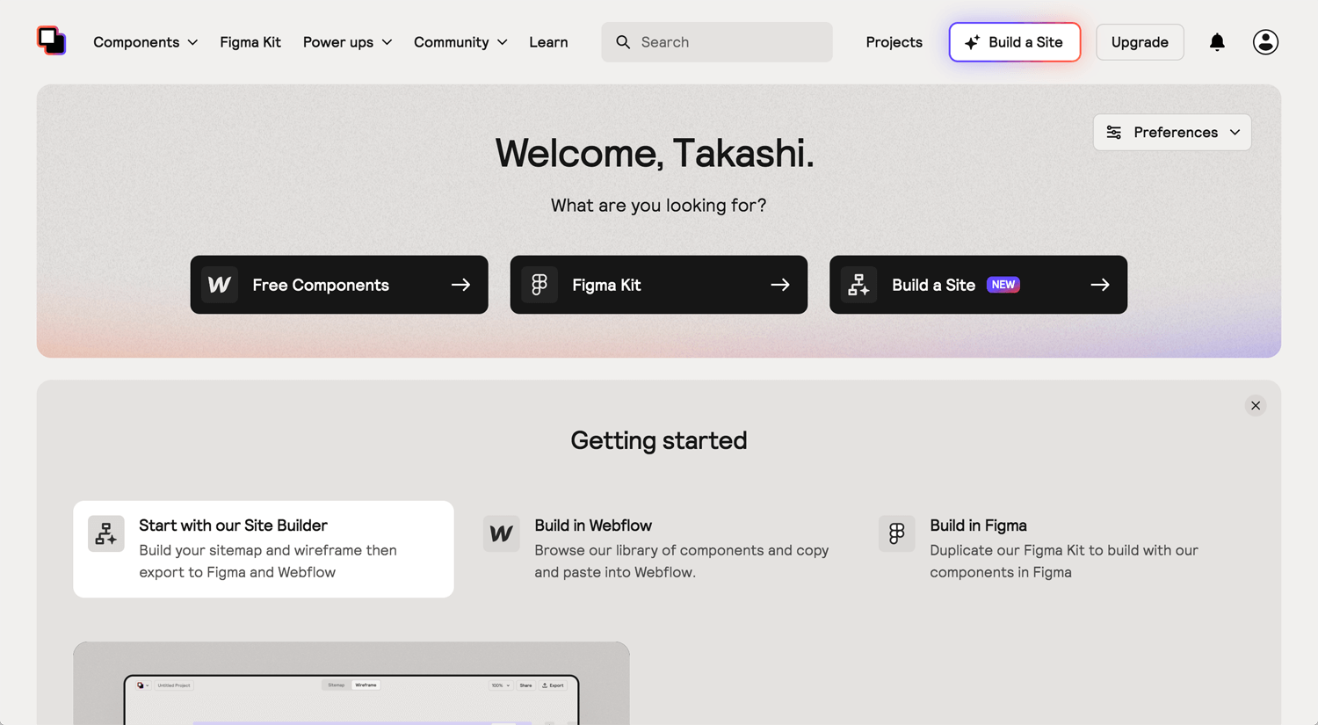This screenshot has height=725, width=1318.
Task: Focus the Search input field
Action: [717, 42]
